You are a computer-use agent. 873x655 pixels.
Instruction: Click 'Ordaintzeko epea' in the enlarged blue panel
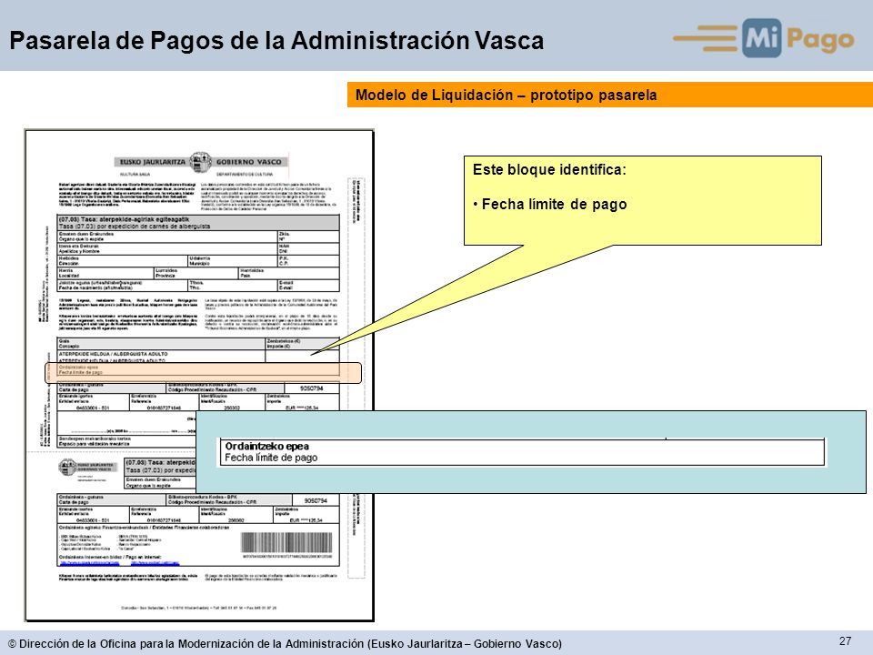(266, 446)
